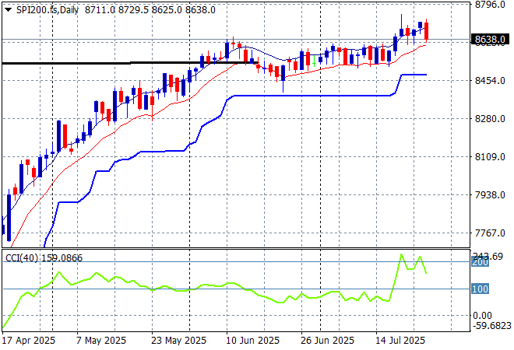Viewport: 514px width, 350px height.
Task: Click the 8454.0 price axis label
Action: coord(491,81)
